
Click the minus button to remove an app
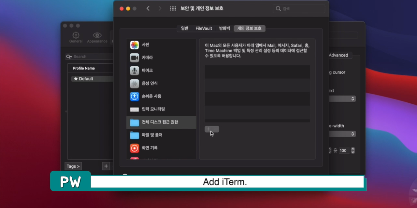pyautogui.click(x=216, y=129)
